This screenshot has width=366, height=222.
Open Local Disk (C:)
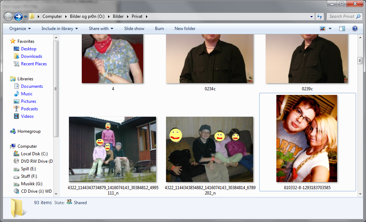pyautogui.click(x=34, y=154)
